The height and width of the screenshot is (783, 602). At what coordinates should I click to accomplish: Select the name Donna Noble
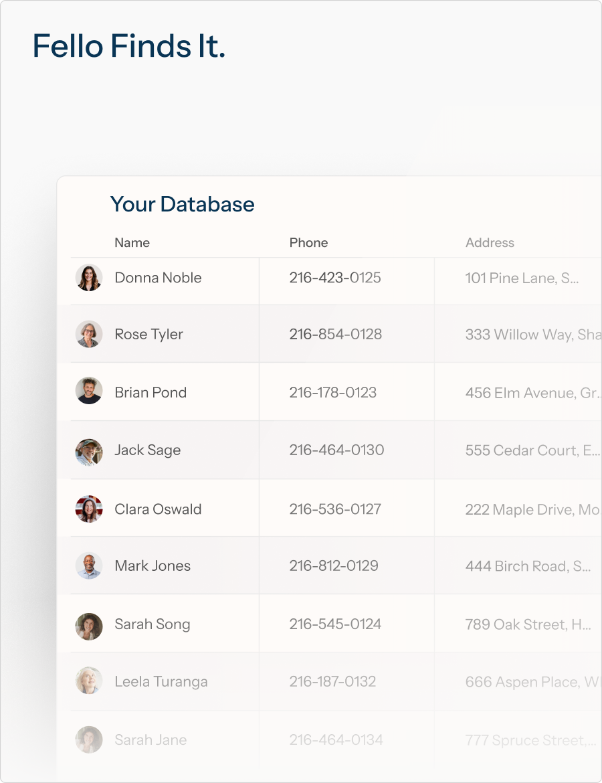click(x=159, y=278)
